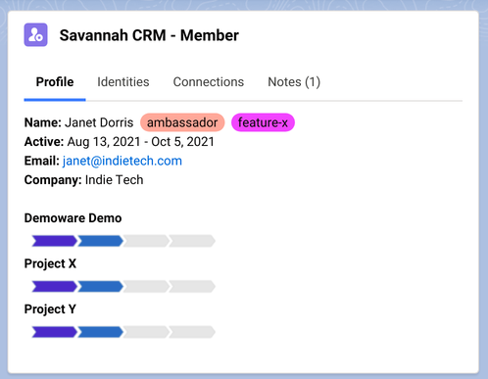Open the Connections tab
Screen dimensions: 488x379
coord(209,82)
